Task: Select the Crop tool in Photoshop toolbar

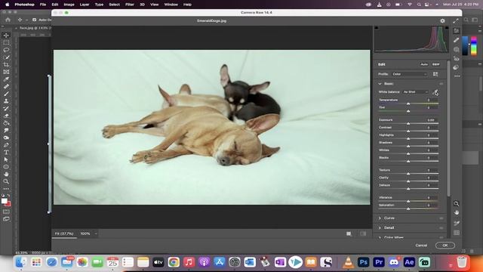Action: point(6,64)
